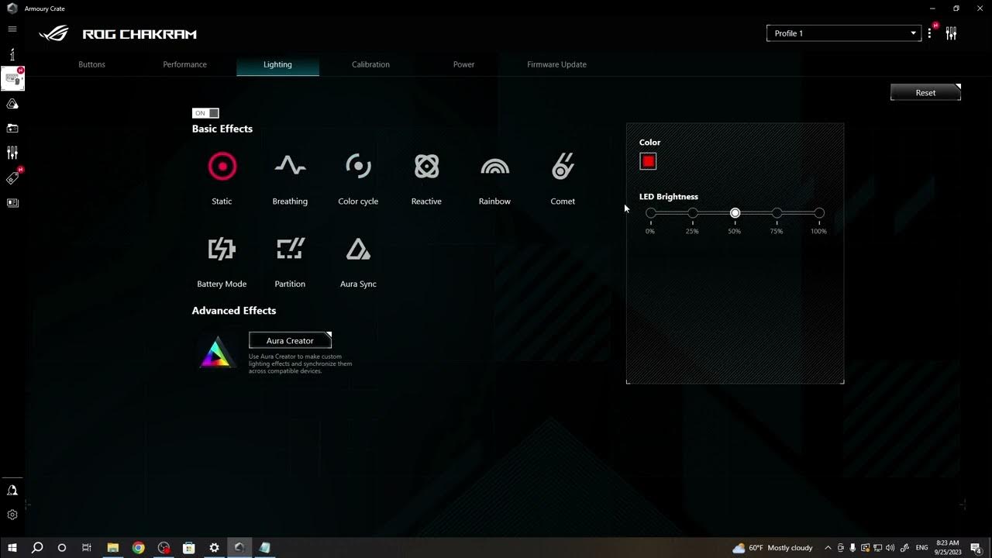Choose the Color cycle effect
Image resolution: width=992 pixels, height=558 pixels.
pos(358,167)
